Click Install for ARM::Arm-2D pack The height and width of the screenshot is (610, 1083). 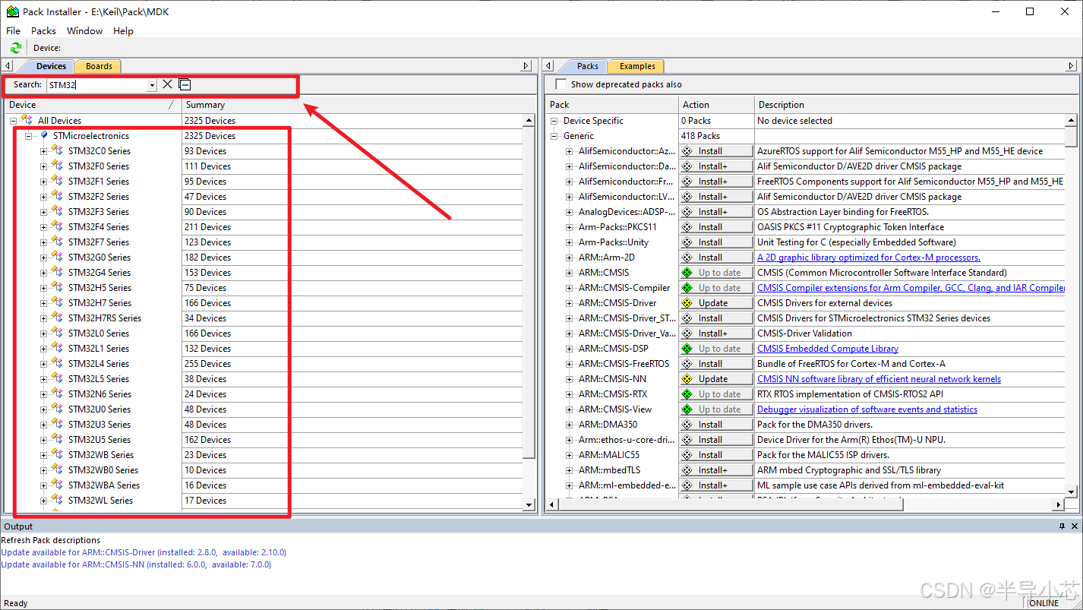point(716,257)
